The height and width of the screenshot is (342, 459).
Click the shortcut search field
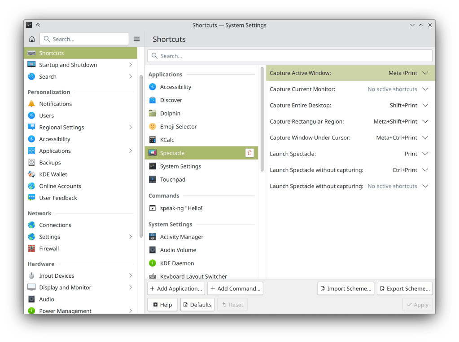[x=289, y=56]
